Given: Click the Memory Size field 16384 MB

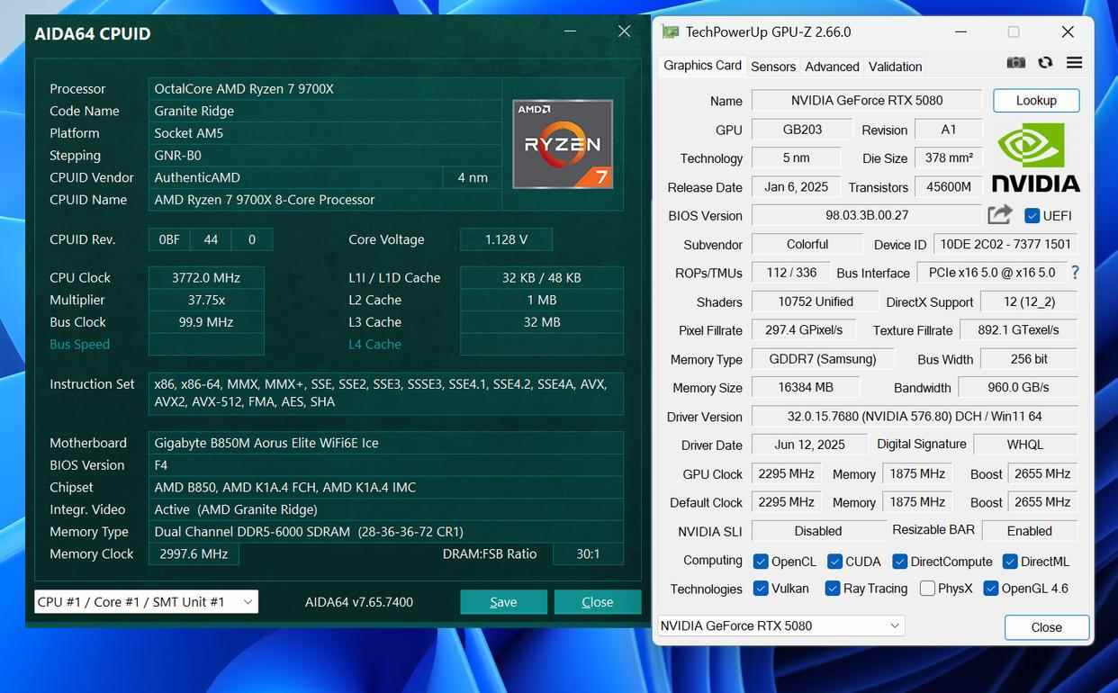Looking at the screenshot, I should coord(805,388).
